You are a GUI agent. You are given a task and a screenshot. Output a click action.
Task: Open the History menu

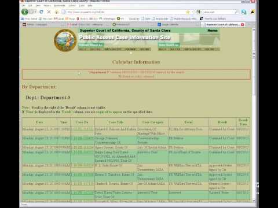point(47,6)
